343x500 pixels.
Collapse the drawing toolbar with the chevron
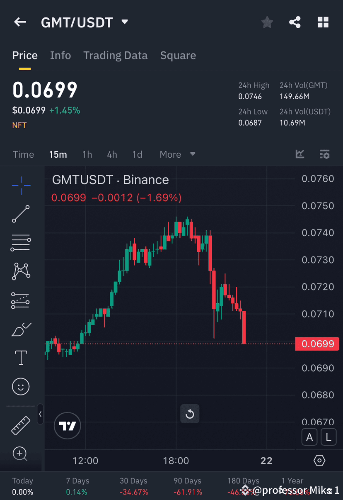[40, 414]
